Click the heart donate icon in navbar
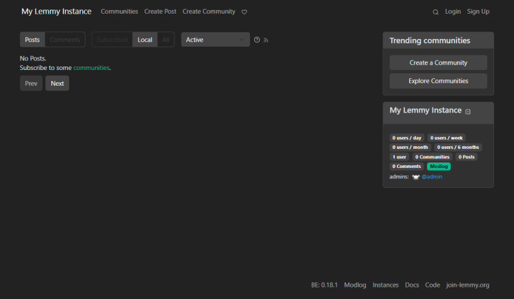The height and width of the screenshot is (299, 514). click(x=245, y=12)
